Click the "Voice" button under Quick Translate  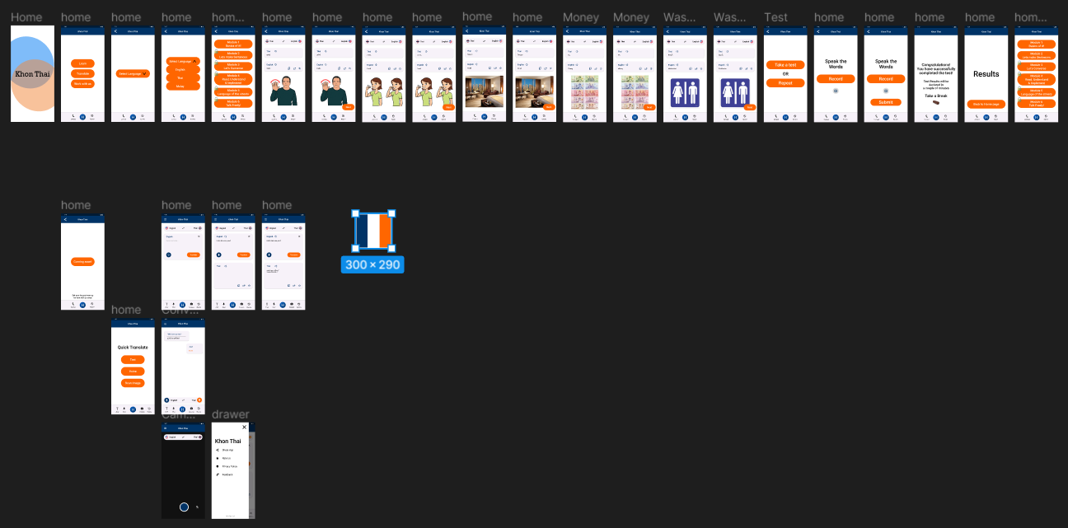point(133,371)
